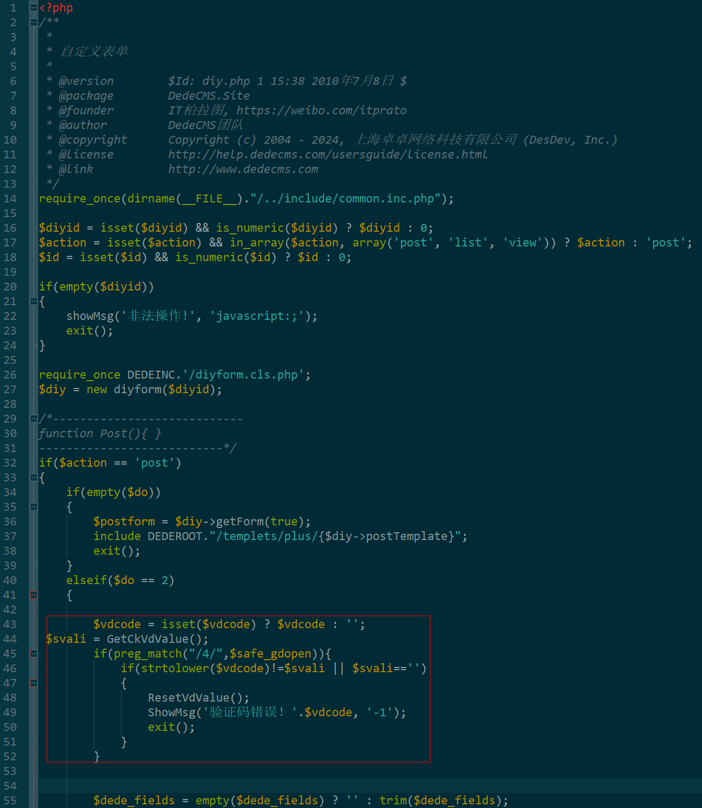The image size is (702, 808).
Task: Click '$dede_fields' at start of line 55
Action: click(x=134, y=801)
